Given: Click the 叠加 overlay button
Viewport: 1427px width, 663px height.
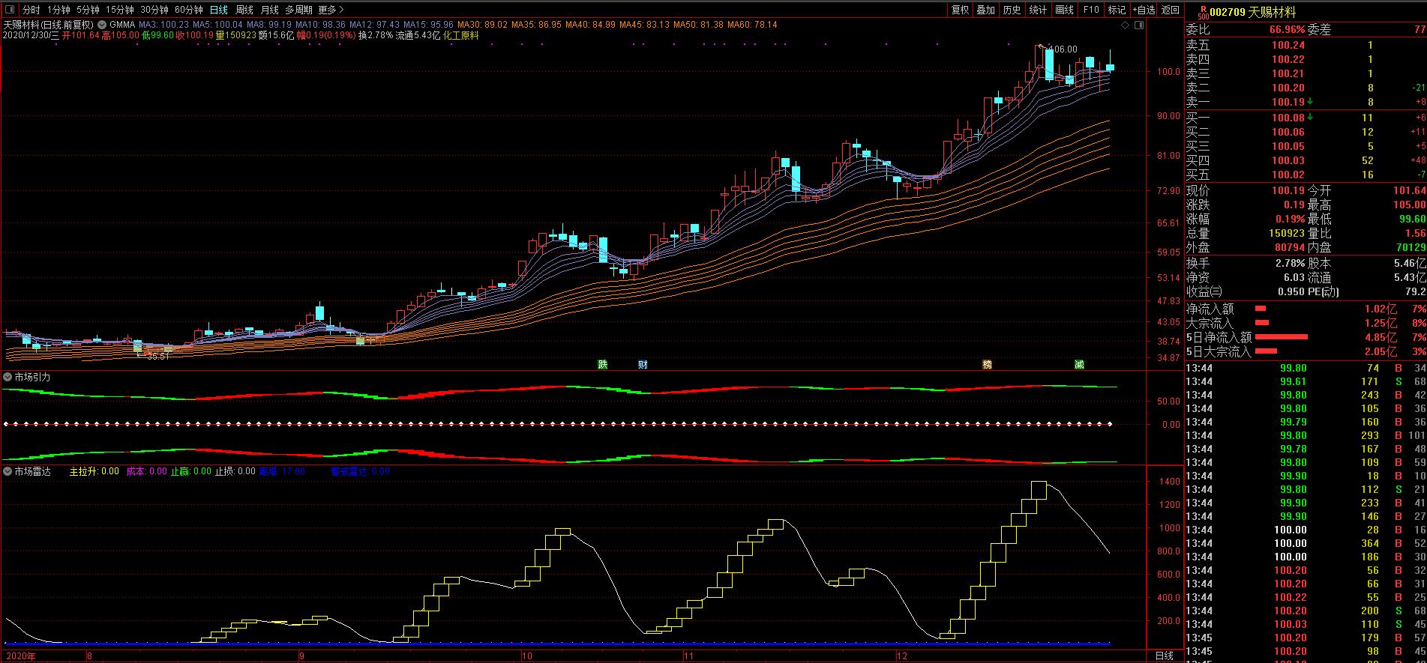Looking at the screenshot, I should tap(985, 10).
